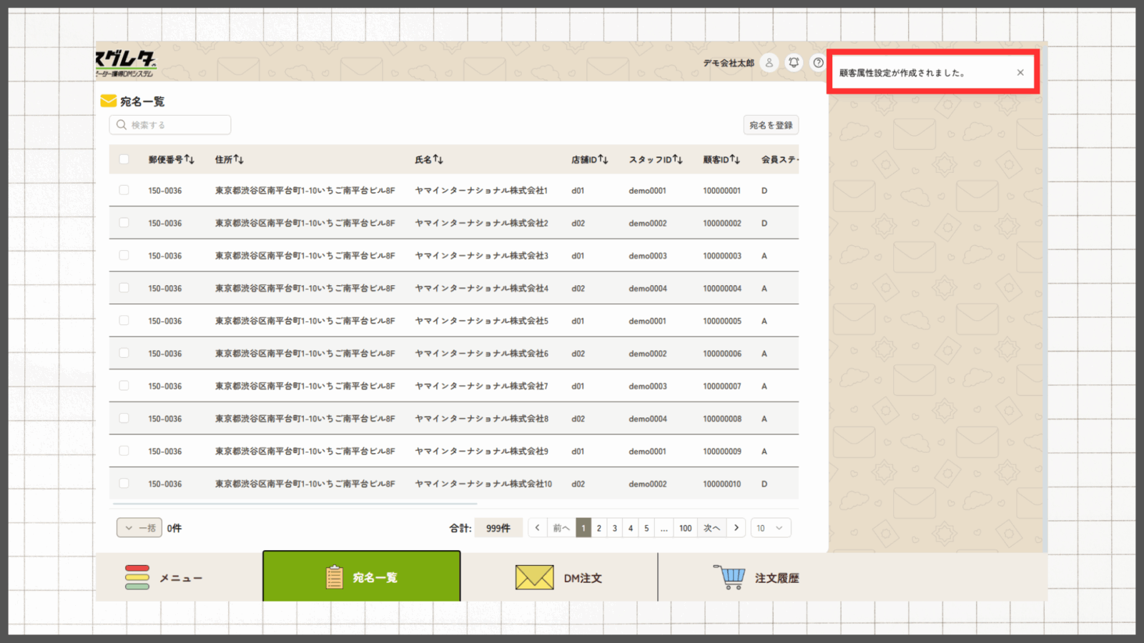
Task: Open the 一括 bulk action dropdown
Action: (x=139, y=528)
